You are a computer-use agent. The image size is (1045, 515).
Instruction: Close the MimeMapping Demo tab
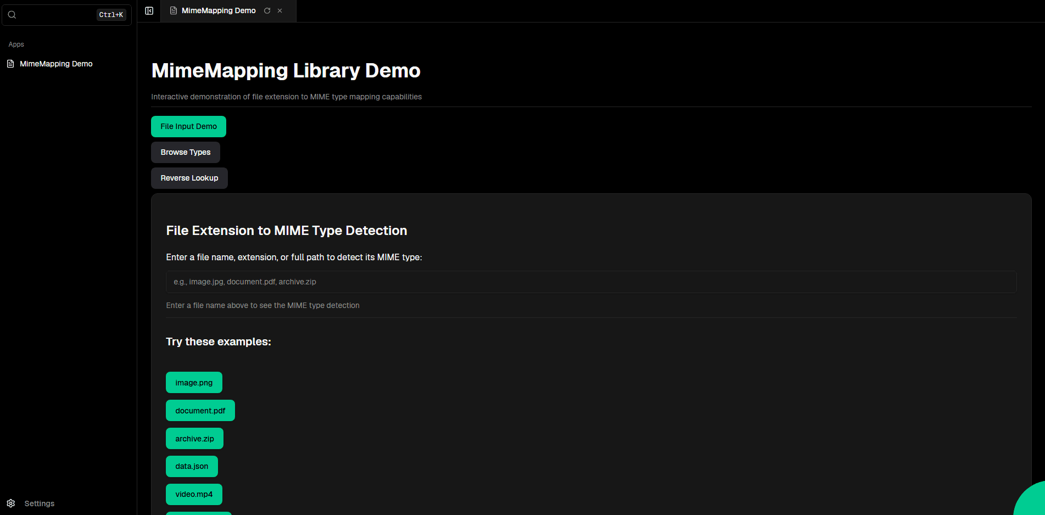[280, 11]
